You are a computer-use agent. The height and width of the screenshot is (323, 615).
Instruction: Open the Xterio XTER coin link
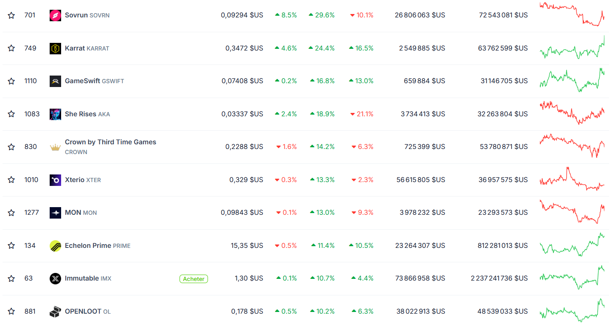(x=83, y=180)
